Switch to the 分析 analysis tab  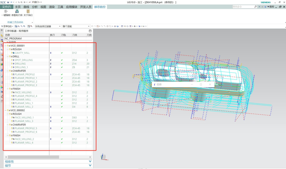(35, 7)
